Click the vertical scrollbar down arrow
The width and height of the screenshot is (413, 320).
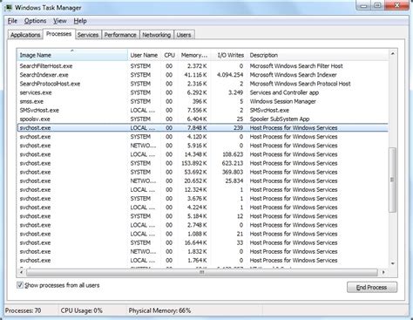point(392,263)
